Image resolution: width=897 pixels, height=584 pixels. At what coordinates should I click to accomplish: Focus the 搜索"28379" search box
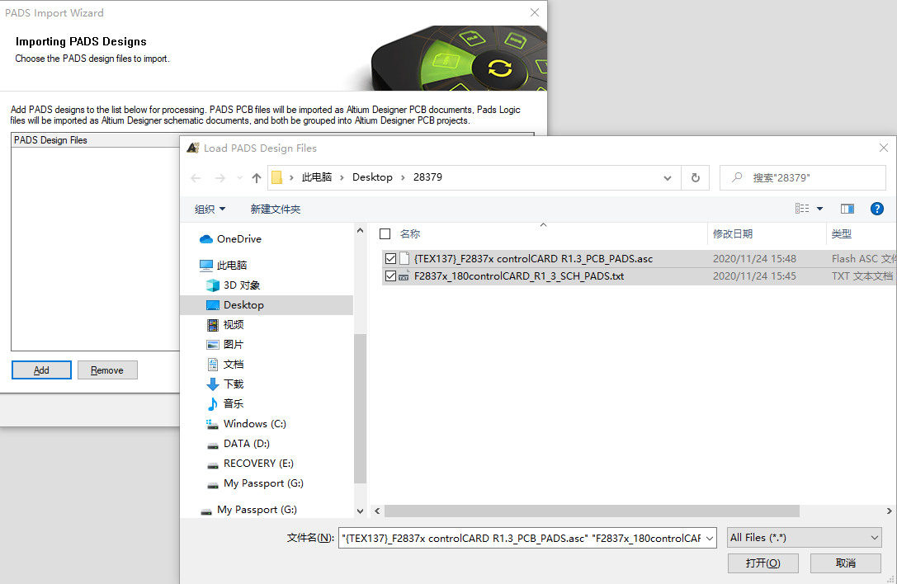(x=803, y=178)
